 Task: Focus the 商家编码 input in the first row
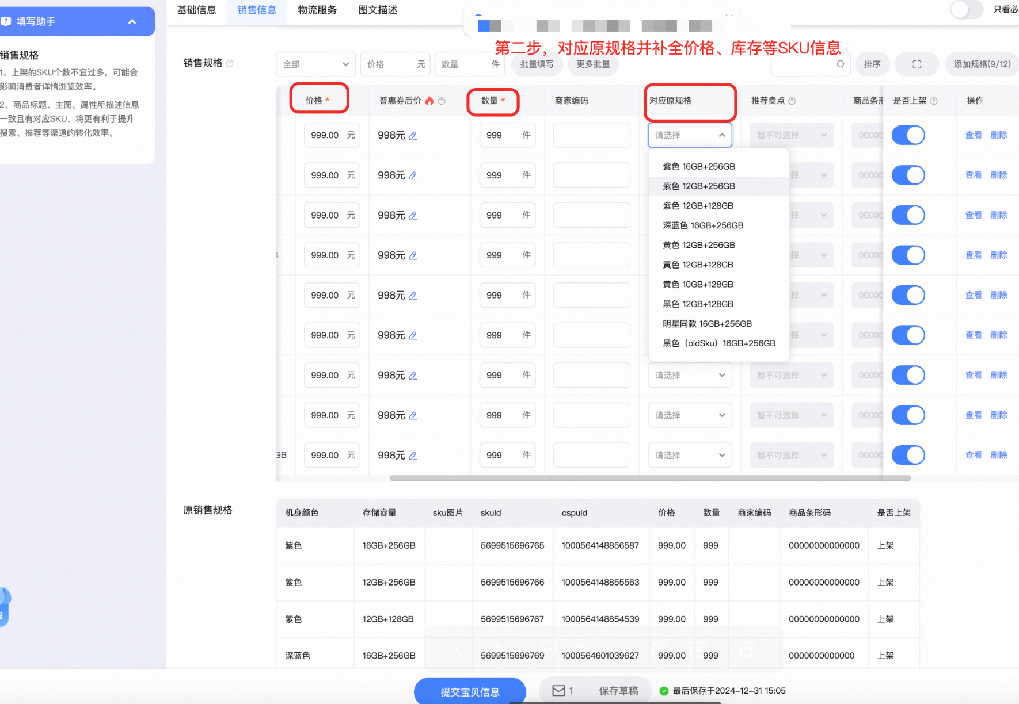pos(591,135)
